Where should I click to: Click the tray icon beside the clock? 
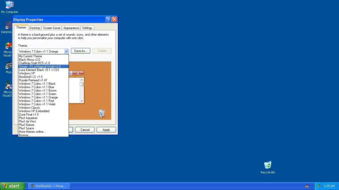coord(319,186)
